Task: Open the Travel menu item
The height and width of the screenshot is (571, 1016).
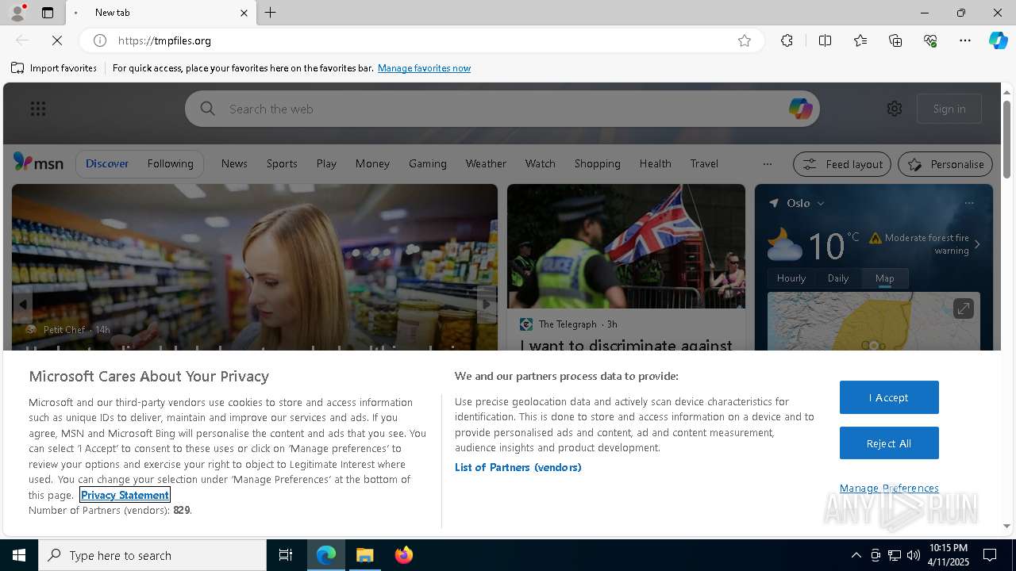Action: point(704,163)
